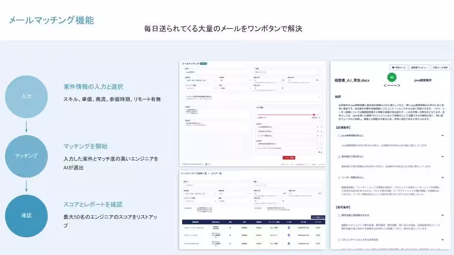Click the dark blue button above score table
The width and height of the screenshot is (454, 255).
318,217
